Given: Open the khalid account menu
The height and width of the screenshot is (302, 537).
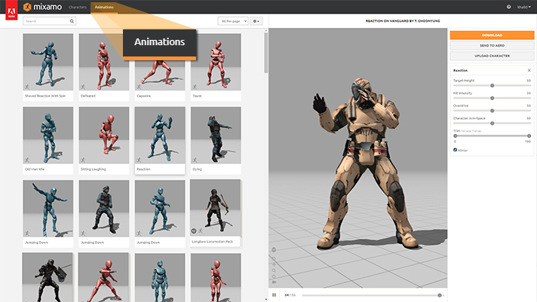Looking at the screenshot, I should 523,7.
